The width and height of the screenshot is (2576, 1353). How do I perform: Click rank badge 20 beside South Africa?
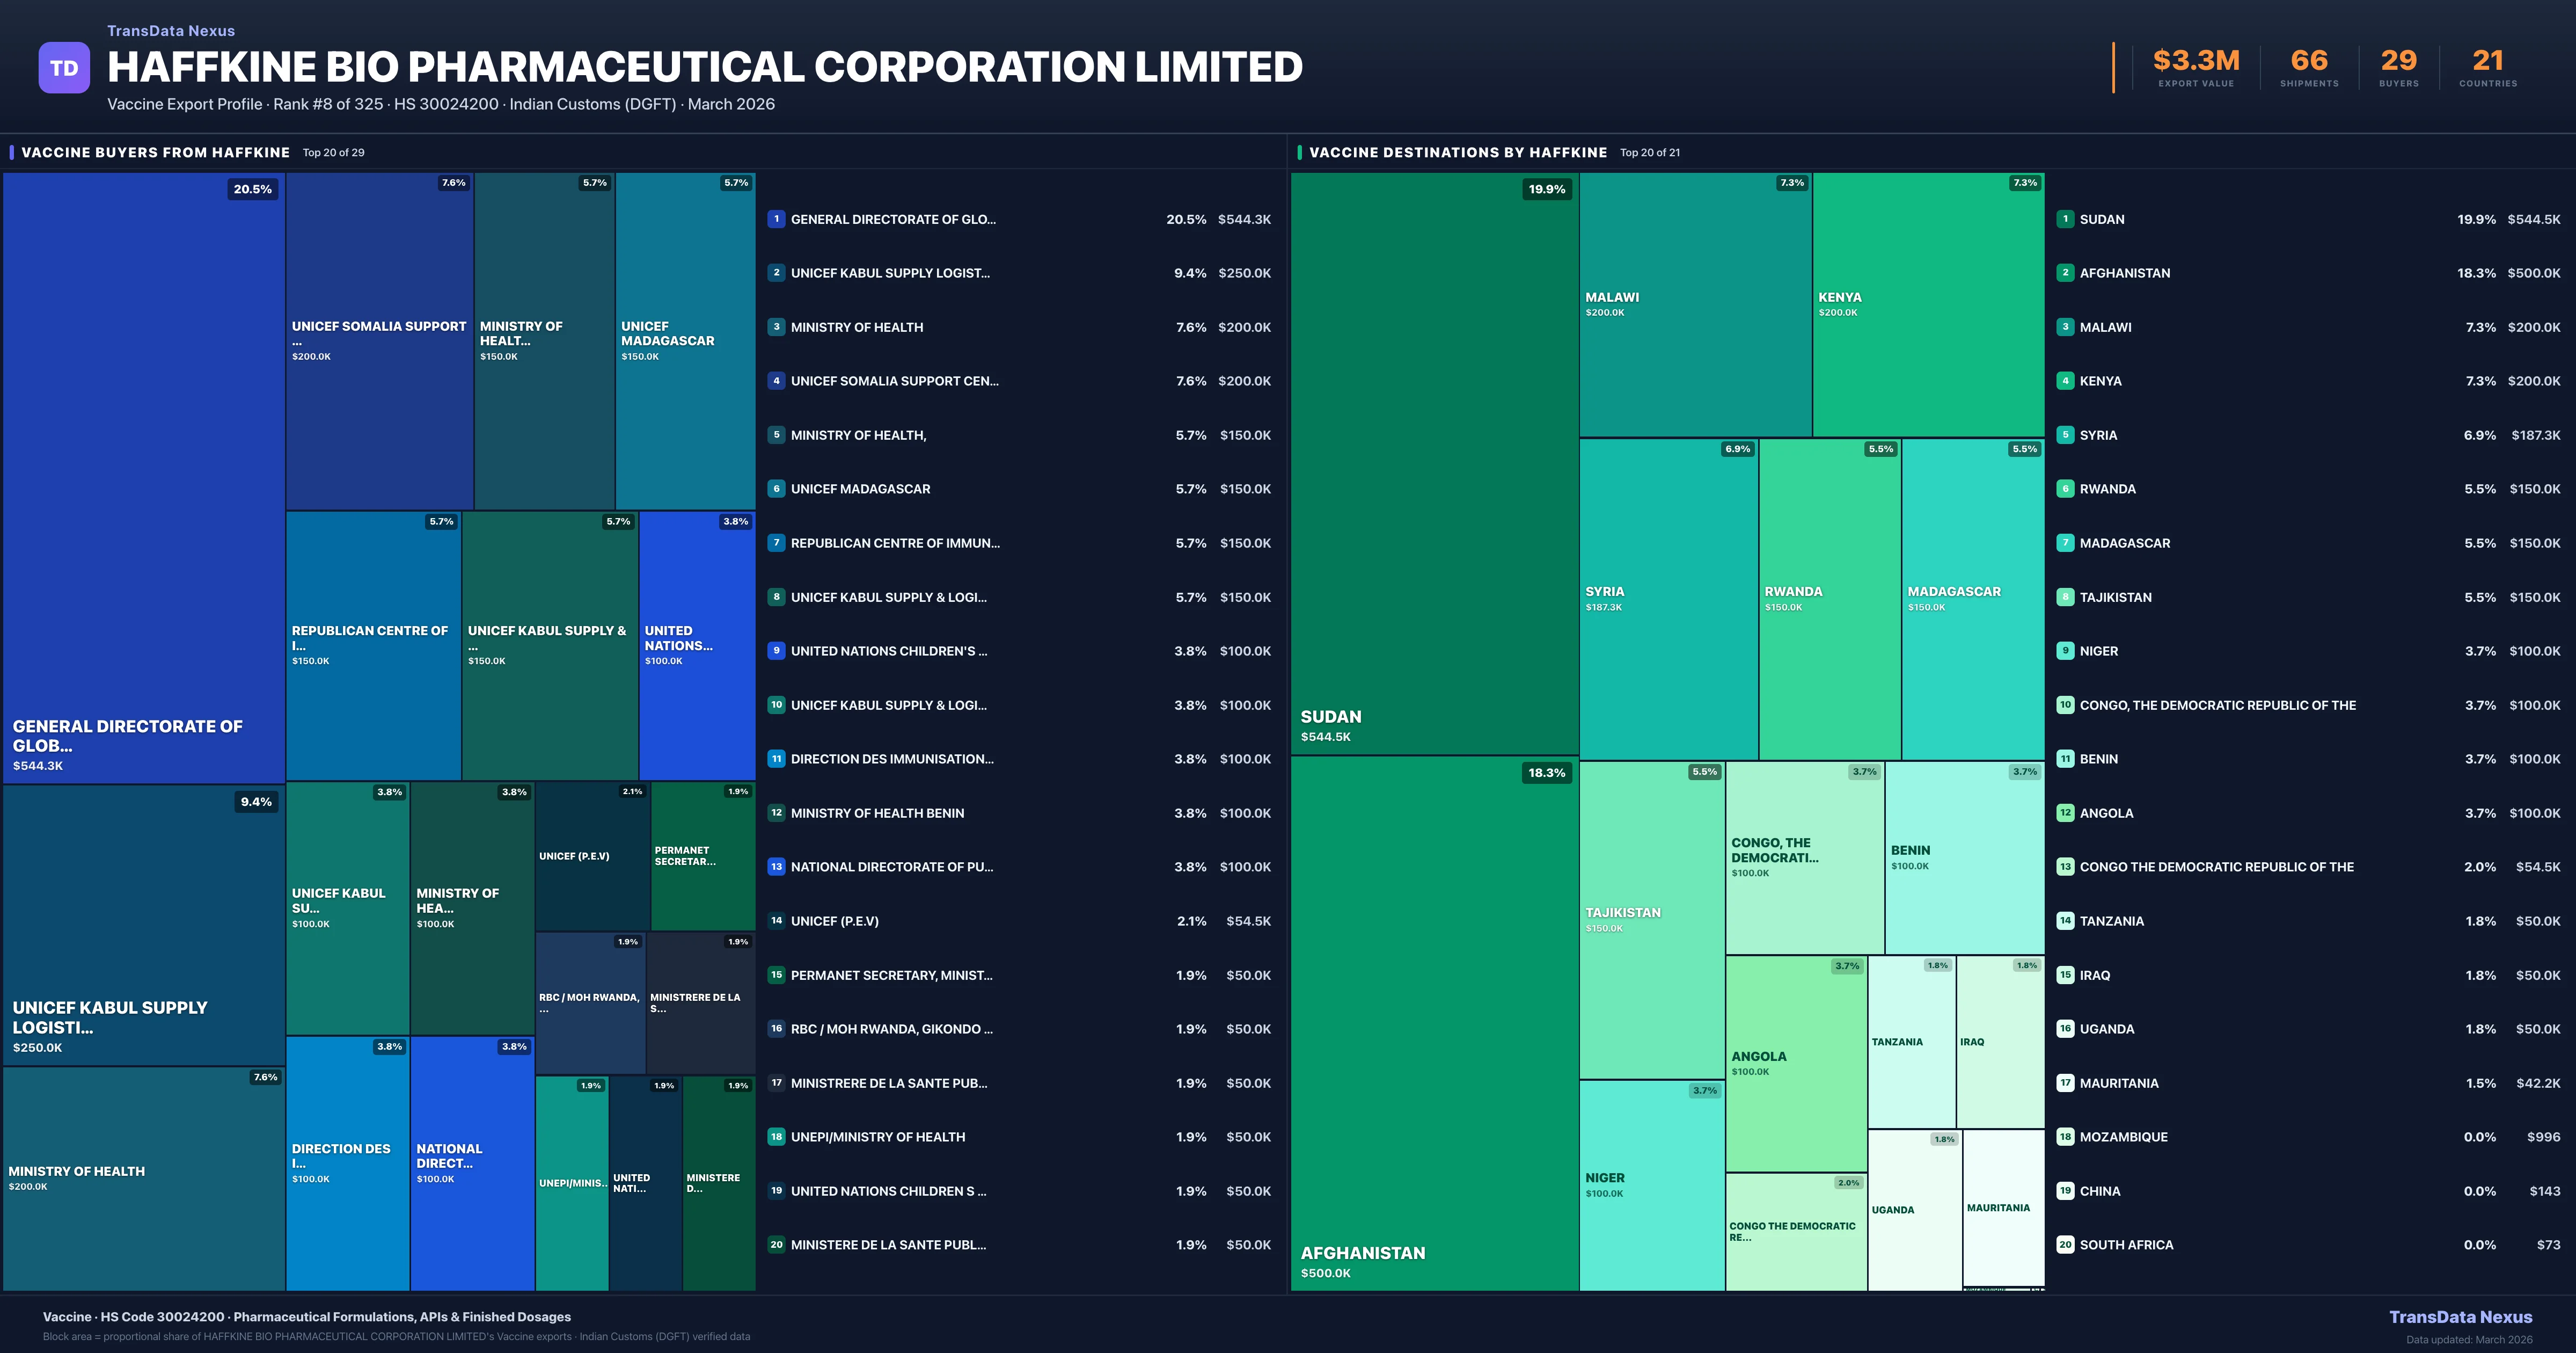click(x=2065, y=1245)
